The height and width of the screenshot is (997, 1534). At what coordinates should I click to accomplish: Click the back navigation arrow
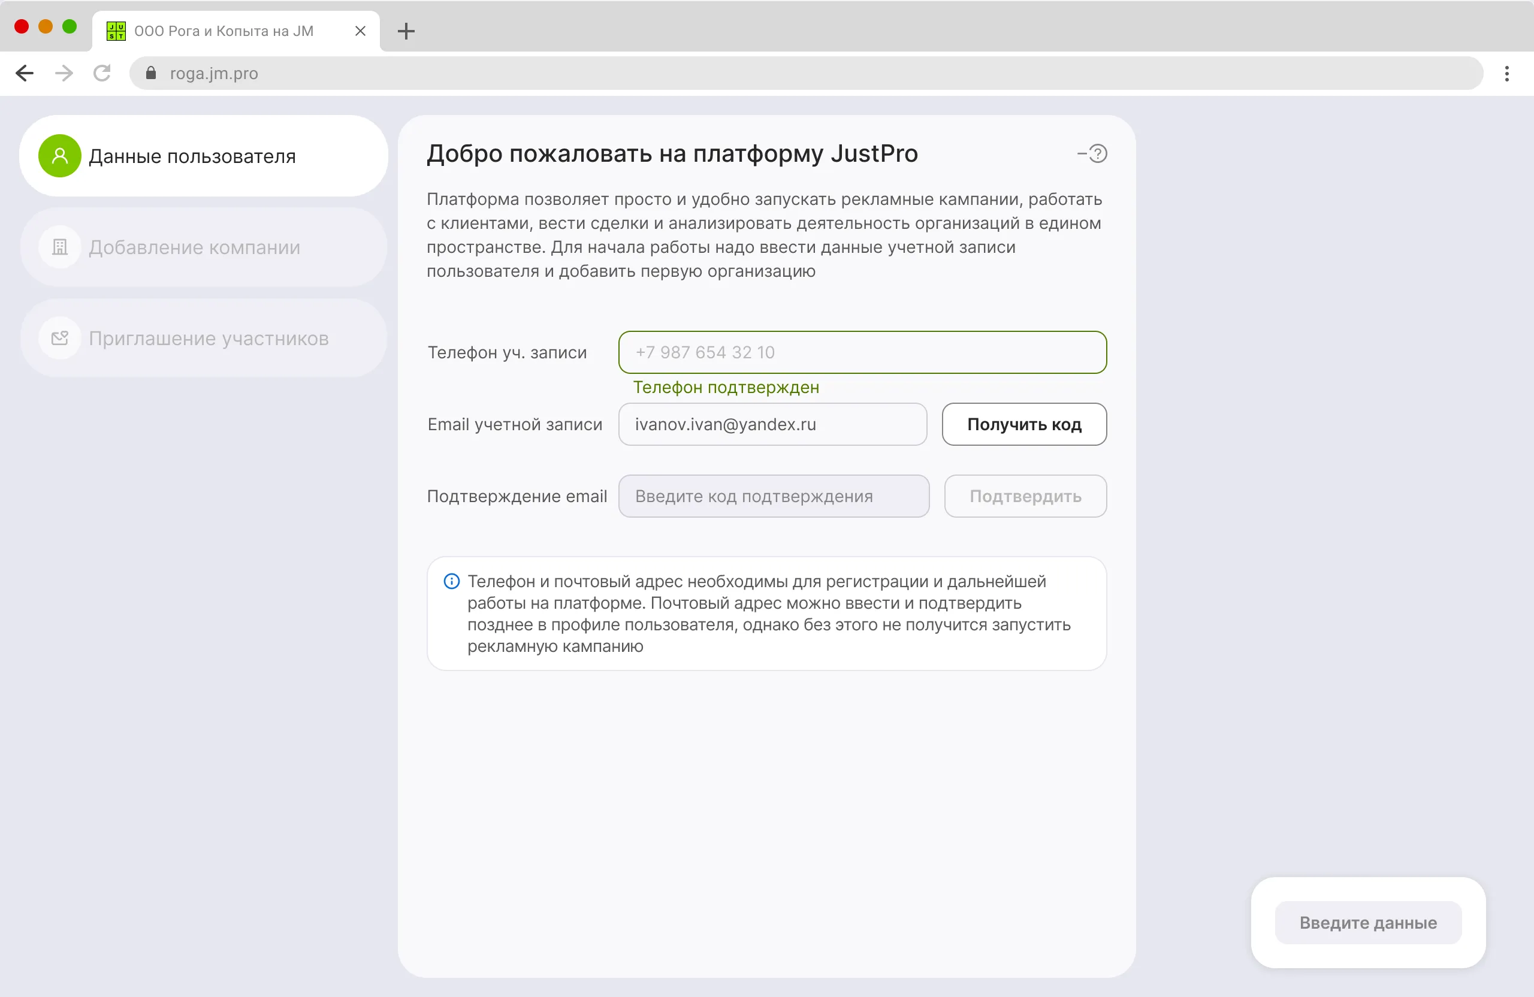pyautogui.click(x=25, y=73)
